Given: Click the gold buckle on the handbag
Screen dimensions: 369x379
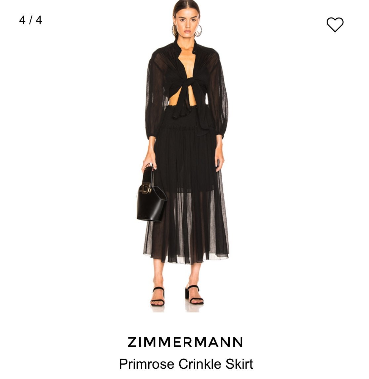Looking at the screenshot, I should click(x=146, y=188).
